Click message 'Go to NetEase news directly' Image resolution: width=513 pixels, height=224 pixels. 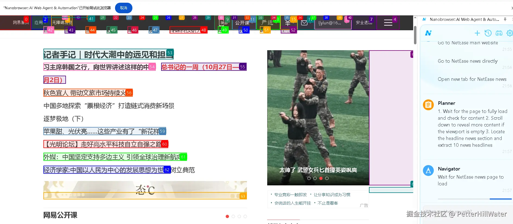tap(468, 61)
